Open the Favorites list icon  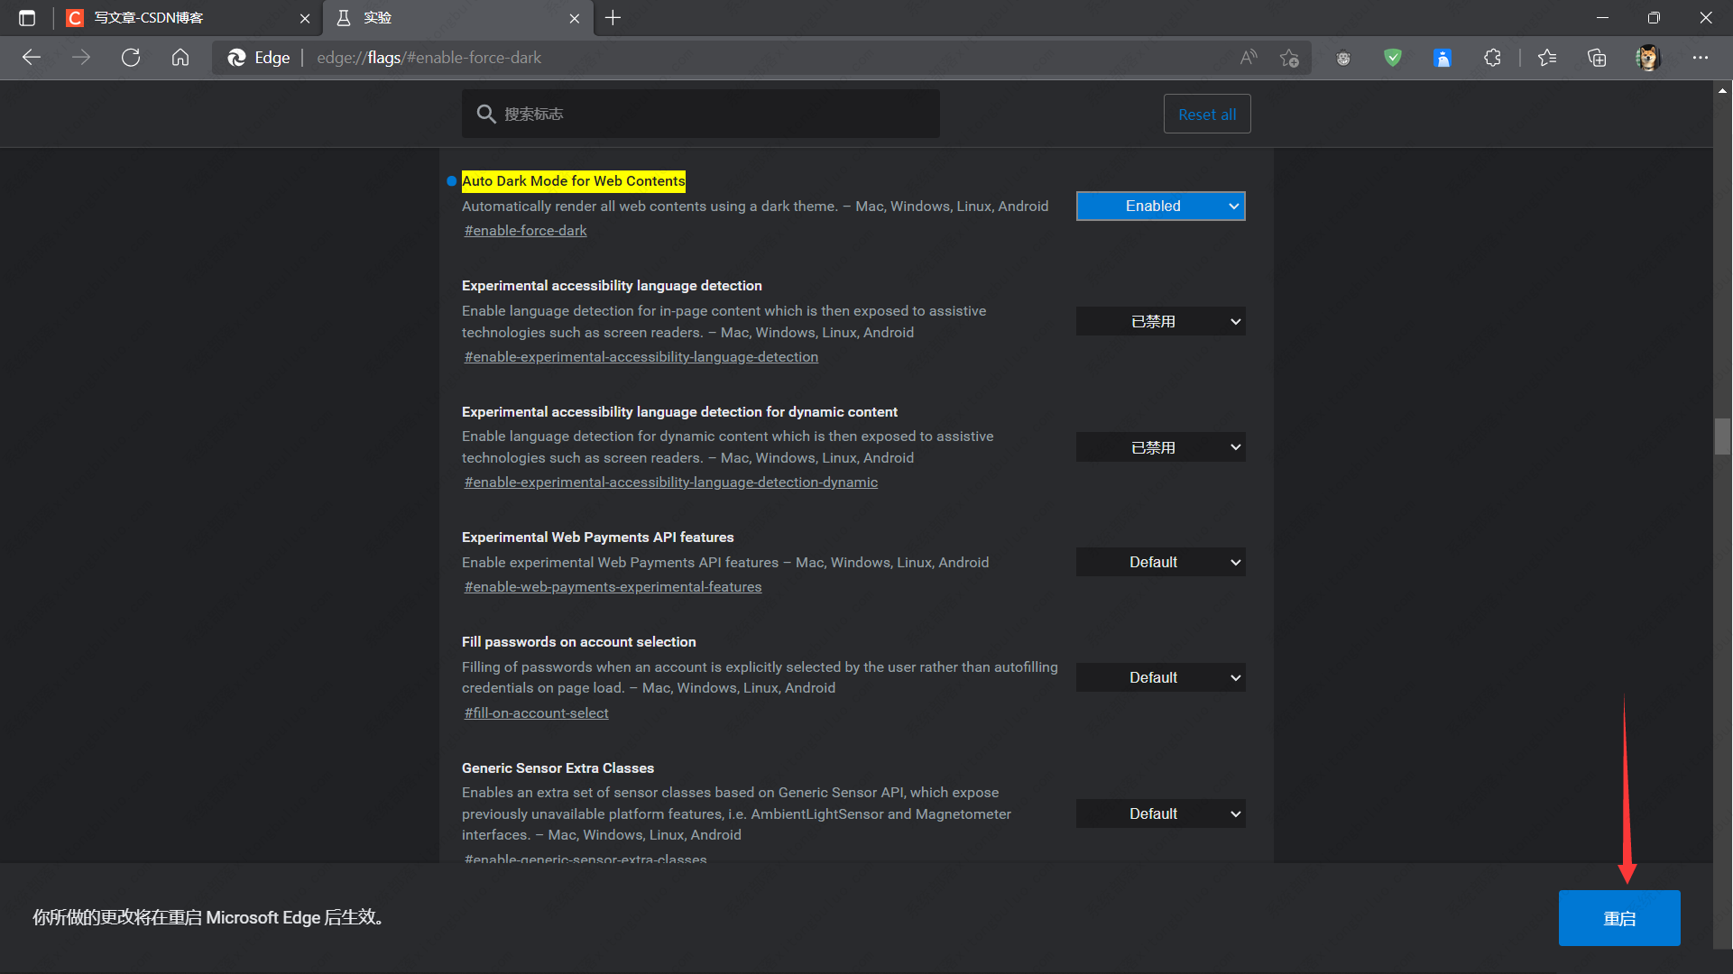tap(1547, 58)
